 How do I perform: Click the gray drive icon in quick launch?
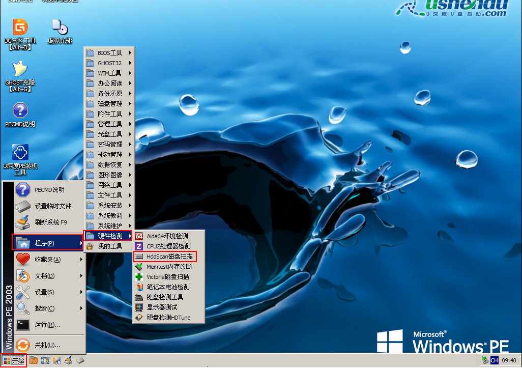click(80, 360)
